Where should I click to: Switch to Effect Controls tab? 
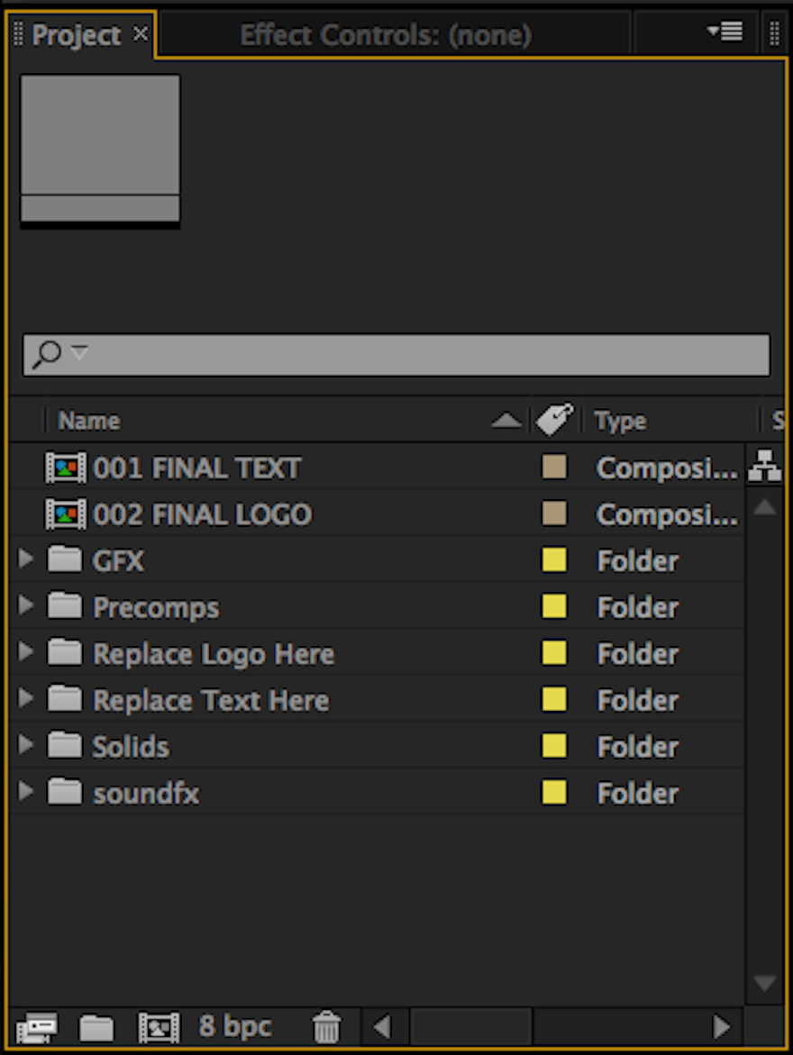(386, 35)
